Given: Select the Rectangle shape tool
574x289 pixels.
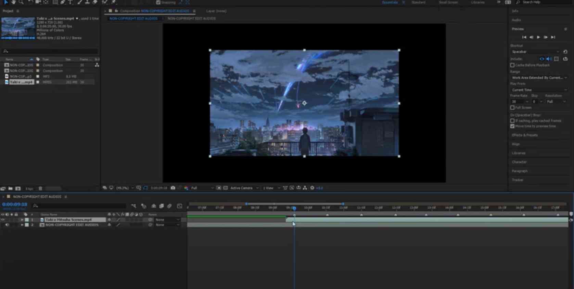Looking at the screenshot, I should click(55, 2).
